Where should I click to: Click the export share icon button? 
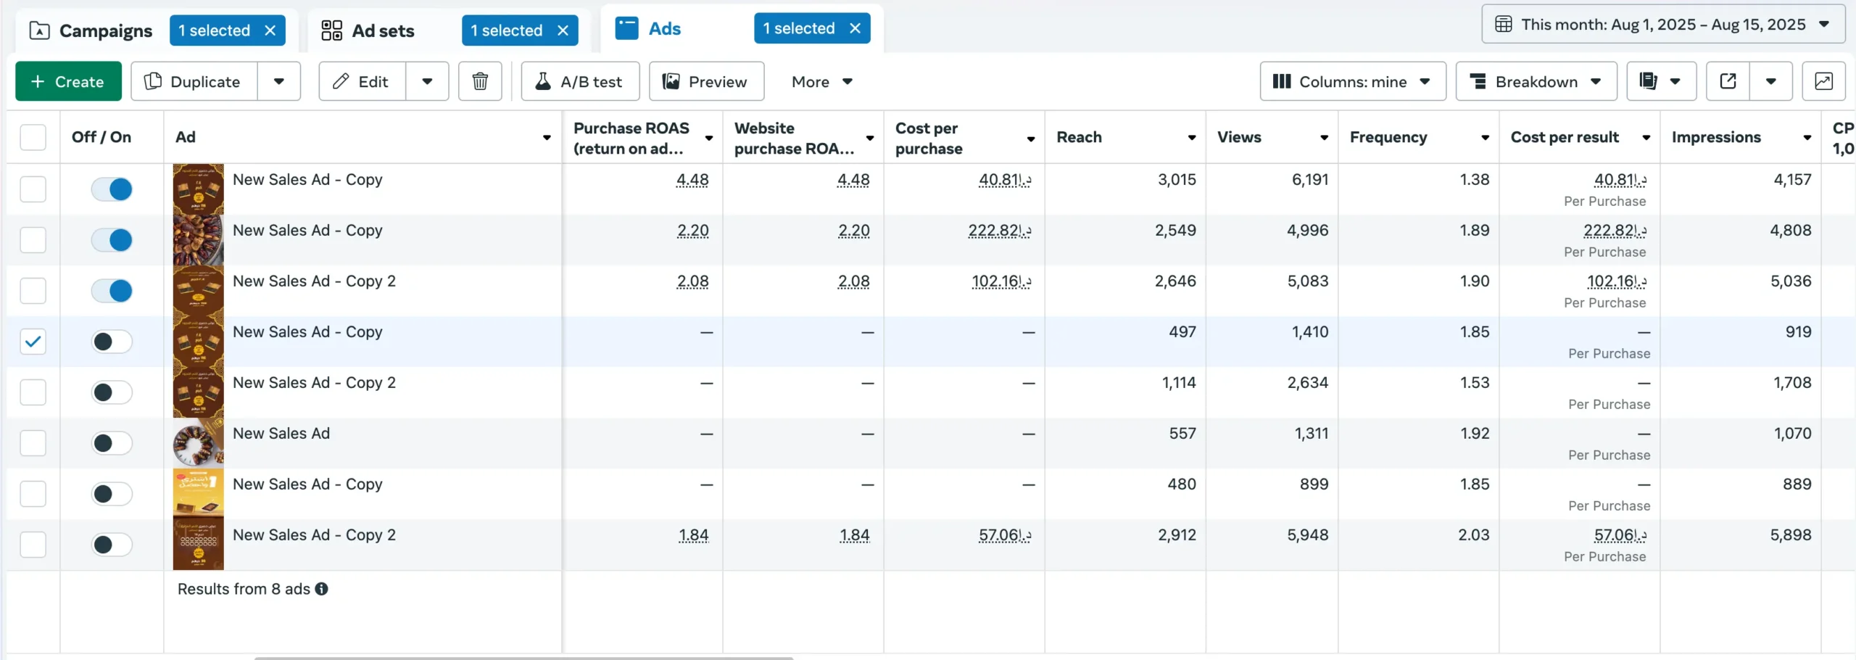click(x=1728, y=81)
